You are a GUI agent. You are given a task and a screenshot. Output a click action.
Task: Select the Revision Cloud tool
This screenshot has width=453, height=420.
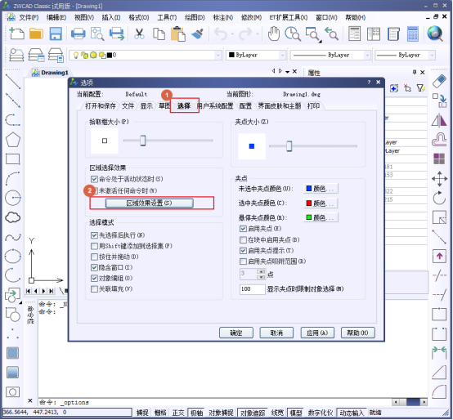[x=13, y=217]
